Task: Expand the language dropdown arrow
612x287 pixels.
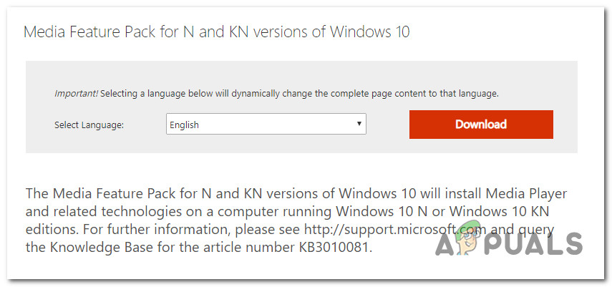Action: click(x=359, y=125)
